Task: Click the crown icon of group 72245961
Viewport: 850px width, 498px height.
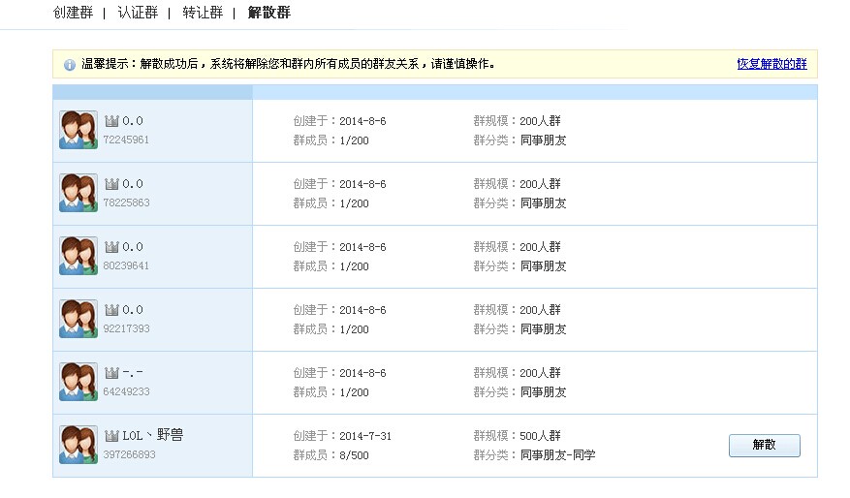Action: tap(111, 121)
